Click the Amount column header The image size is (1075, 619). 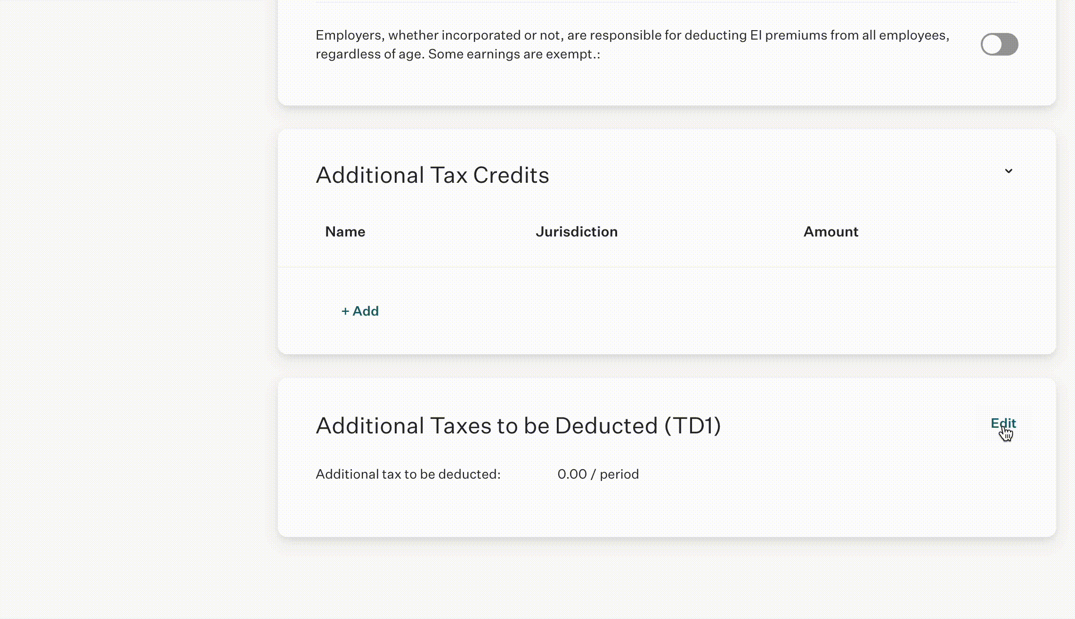pos(831,232)
